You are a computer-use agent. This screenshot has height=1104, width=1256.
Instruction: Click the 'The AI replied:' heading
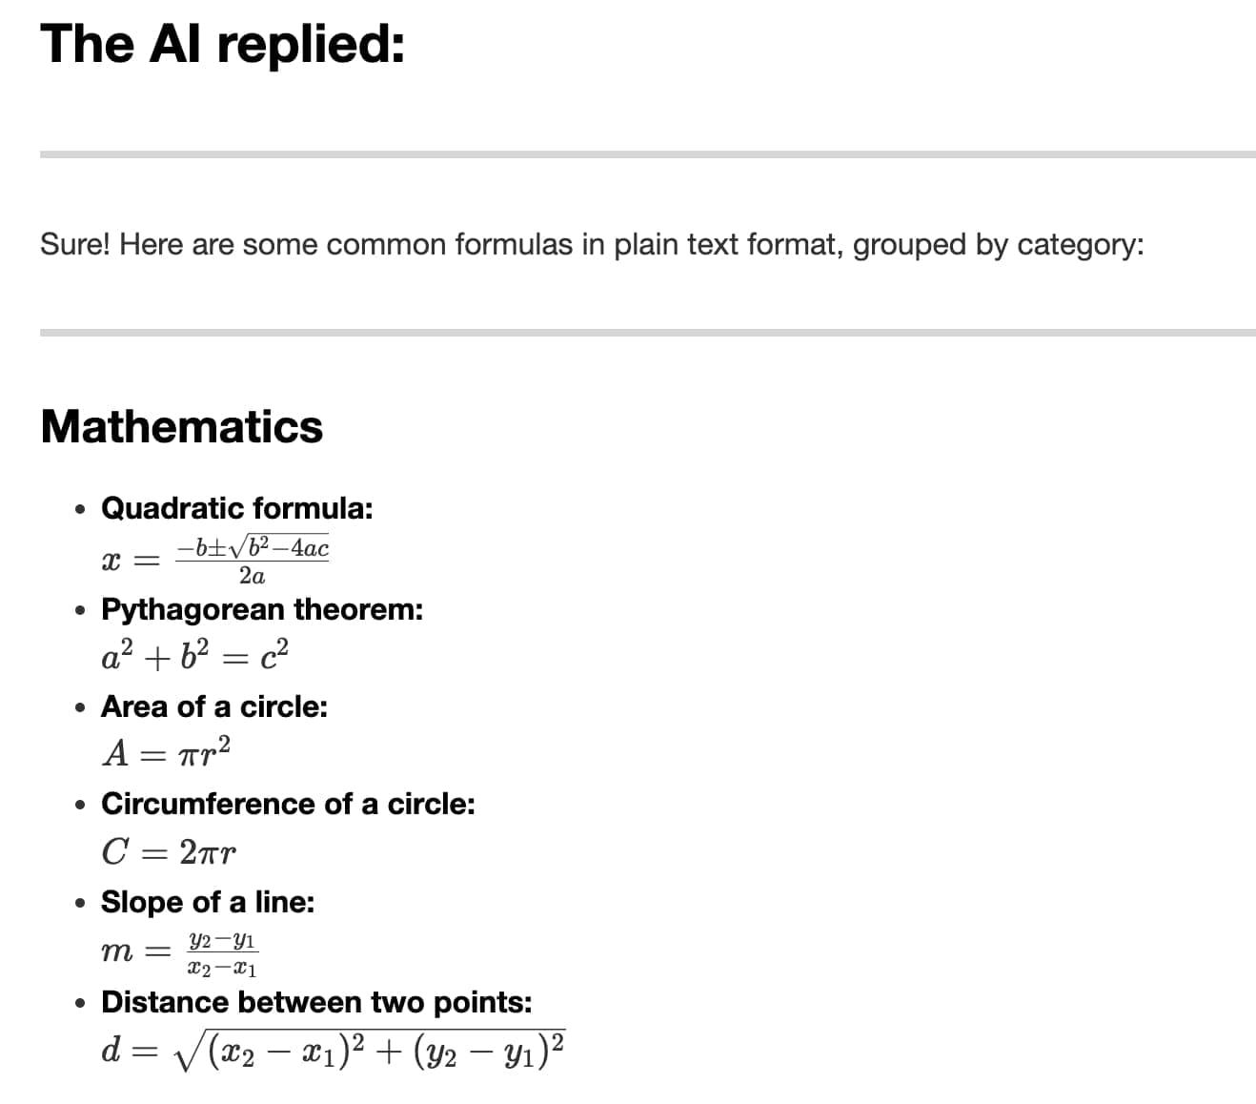(222, 44)
